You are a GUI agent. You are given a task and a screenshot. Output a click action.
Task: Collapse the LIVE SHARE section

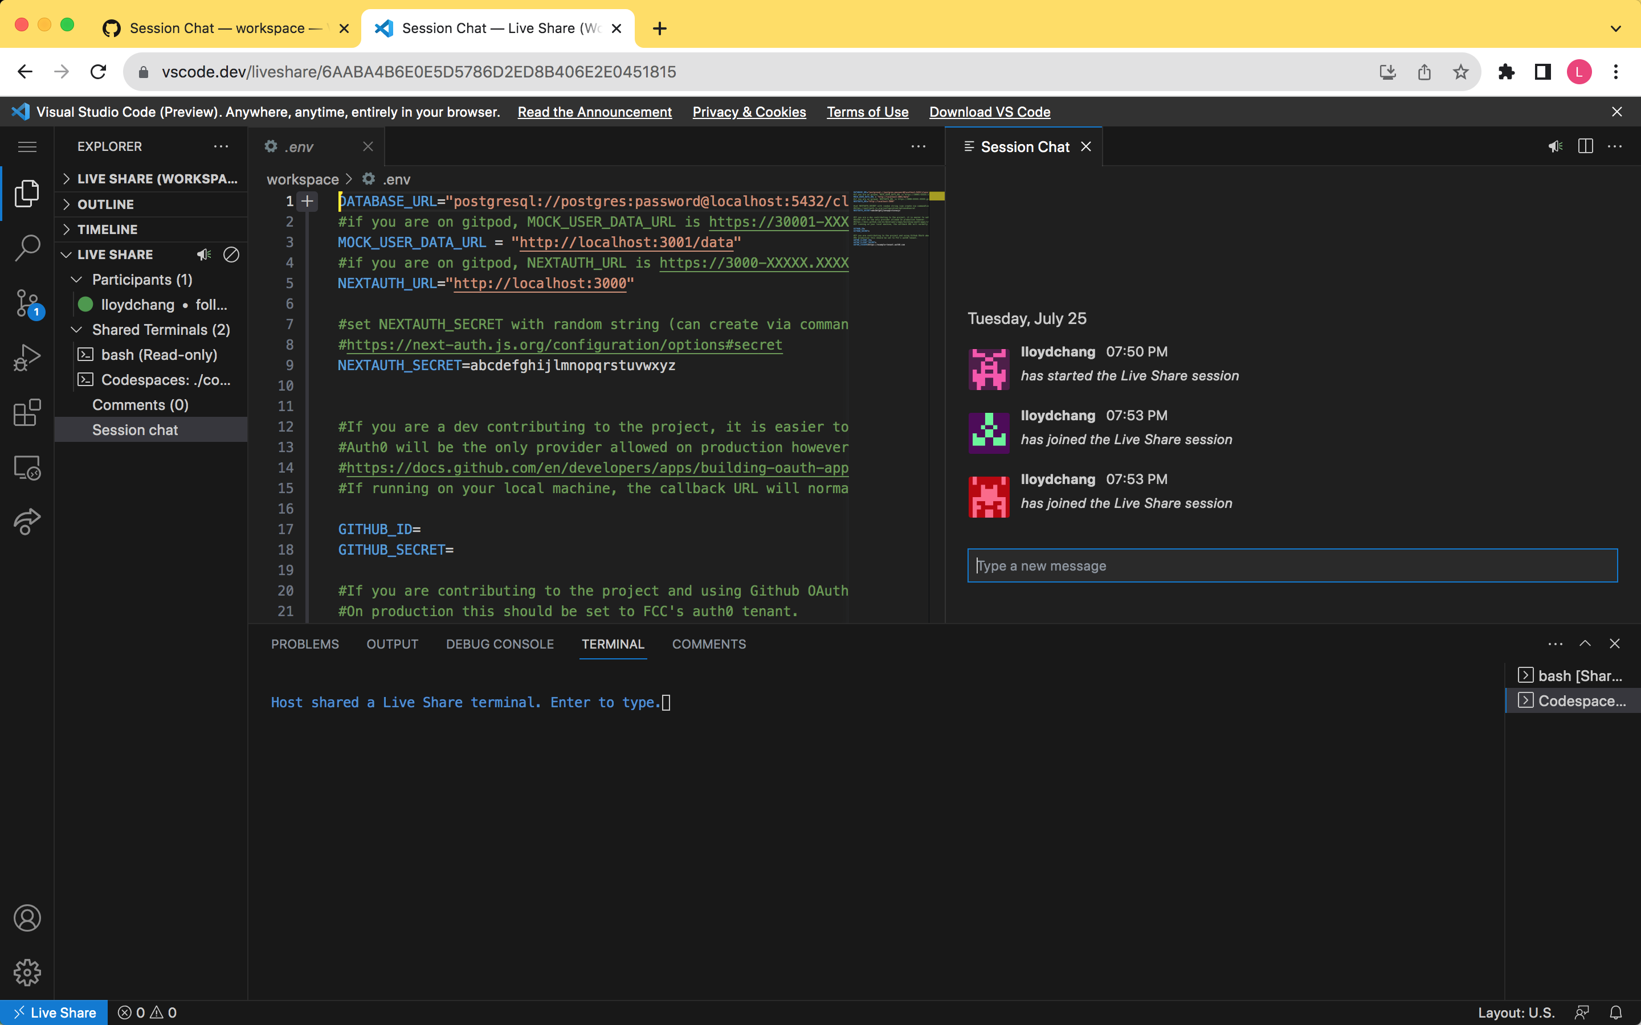point(115,255)
